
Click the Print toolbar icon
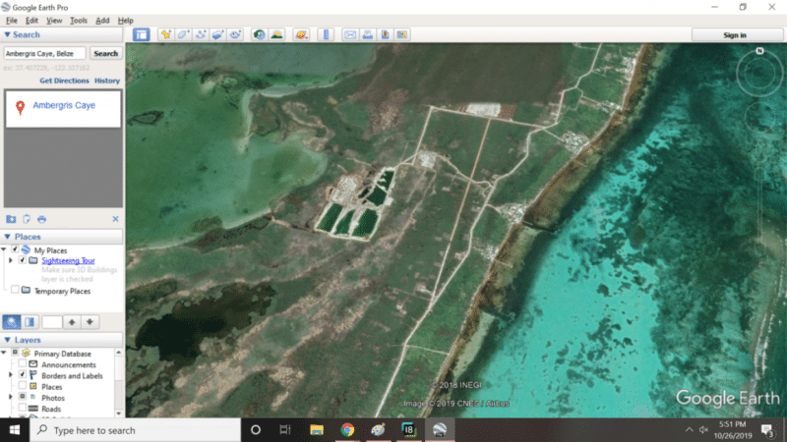click(x=367, y=34)
